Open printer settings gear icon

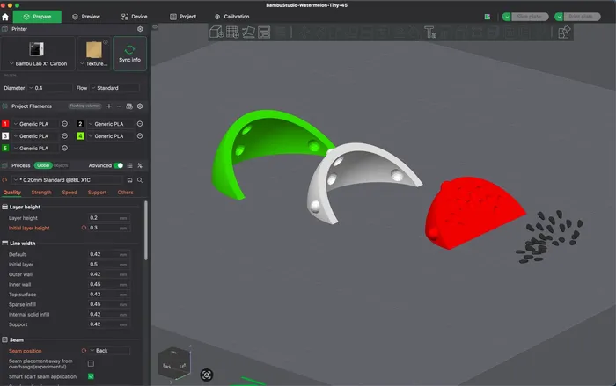(140, 29)
